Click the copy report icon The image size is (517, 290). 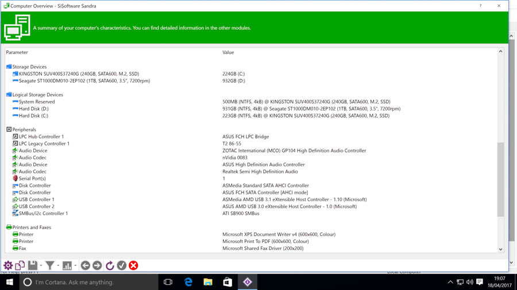[20, 265]
